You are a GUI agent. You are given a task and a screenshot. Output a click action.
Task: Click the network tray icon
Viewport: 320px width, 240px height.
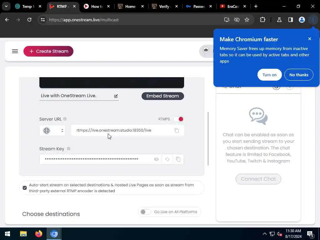click(272, 234)
